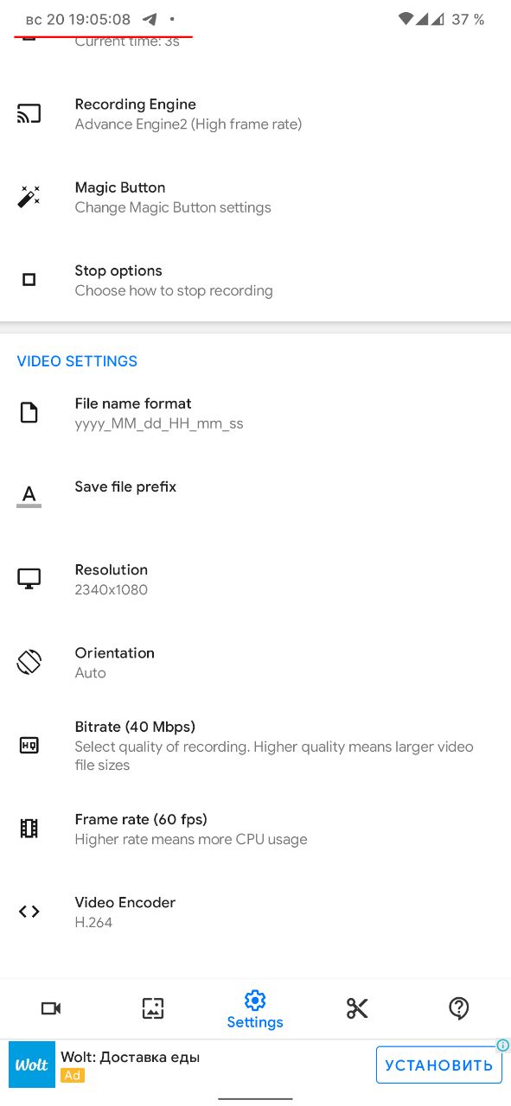
Task: Tap the Frame rate film strip icon
Action: pos(29,829)
